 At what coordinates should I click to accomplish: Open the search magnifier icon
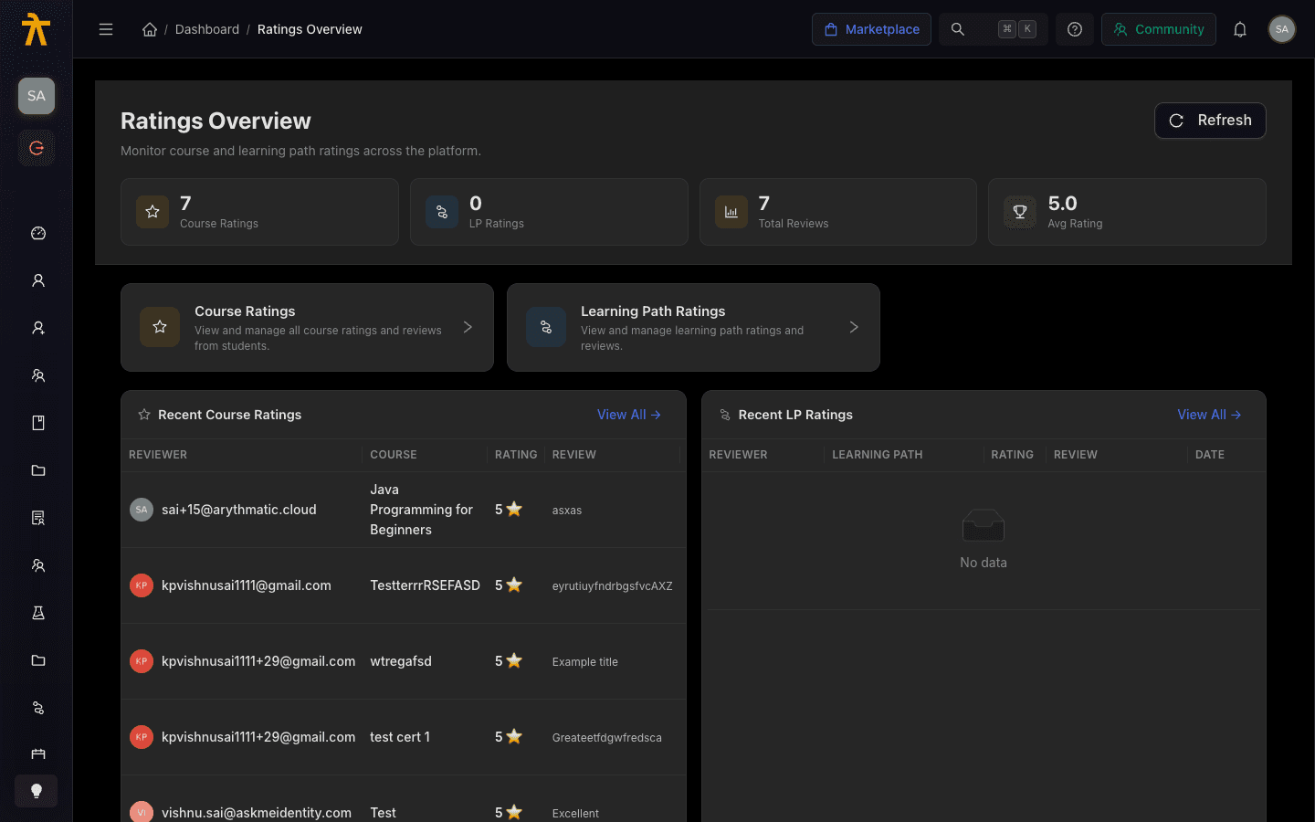(958, 29)
